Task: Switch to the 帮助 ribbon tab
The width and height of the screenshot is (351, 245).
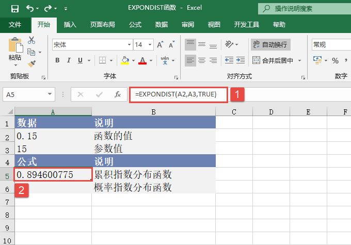Action: [279, 24]
